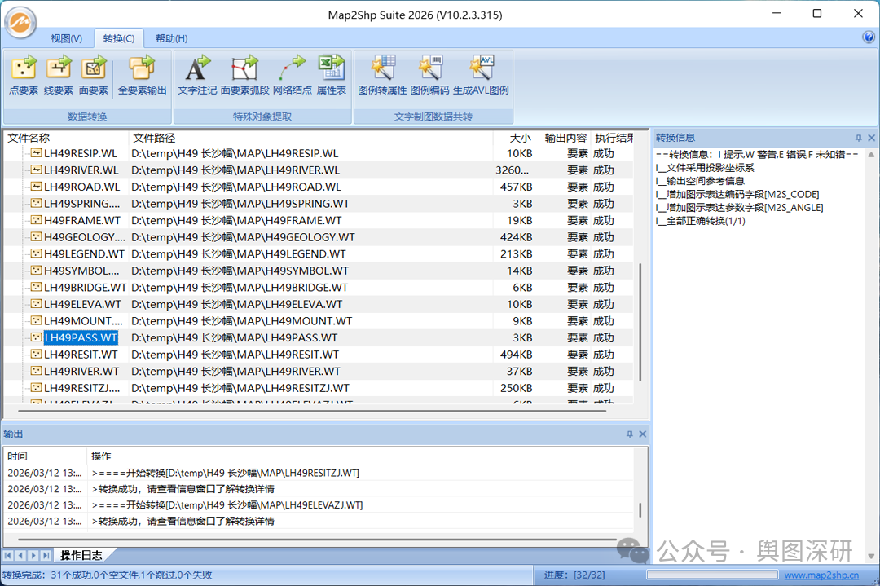The image size is (880, 586).
Task: Generate AVL legend with 生成AVL图例
Action: tap(481, 75)
